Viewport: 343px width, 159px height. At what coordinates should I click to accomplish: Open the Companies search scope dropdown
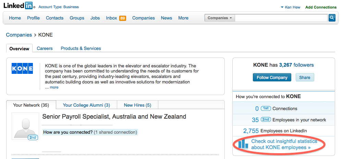[x=220, y=18]
